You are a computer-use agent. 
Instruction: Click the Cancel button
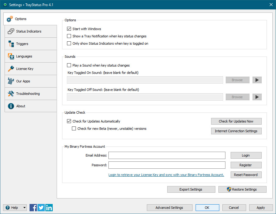234,208
